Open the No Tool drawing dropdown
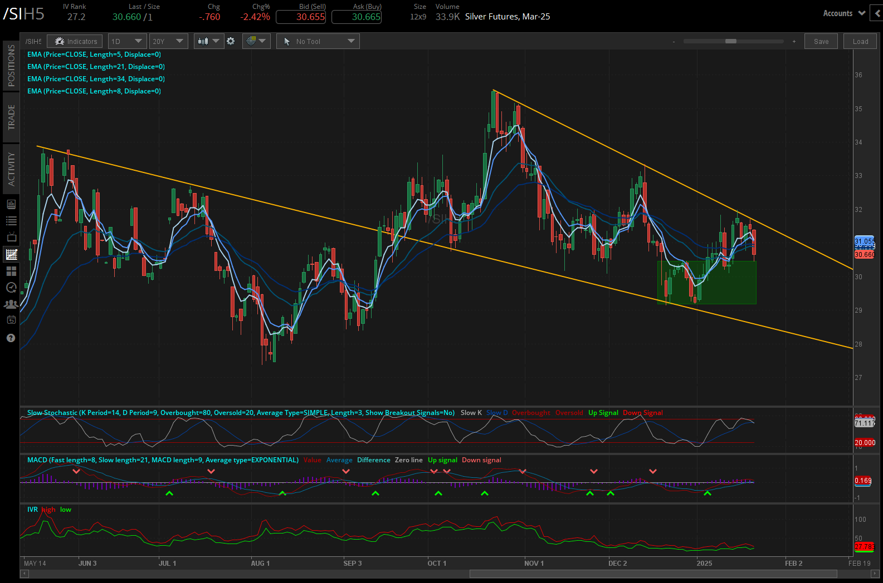 point(318,41)
